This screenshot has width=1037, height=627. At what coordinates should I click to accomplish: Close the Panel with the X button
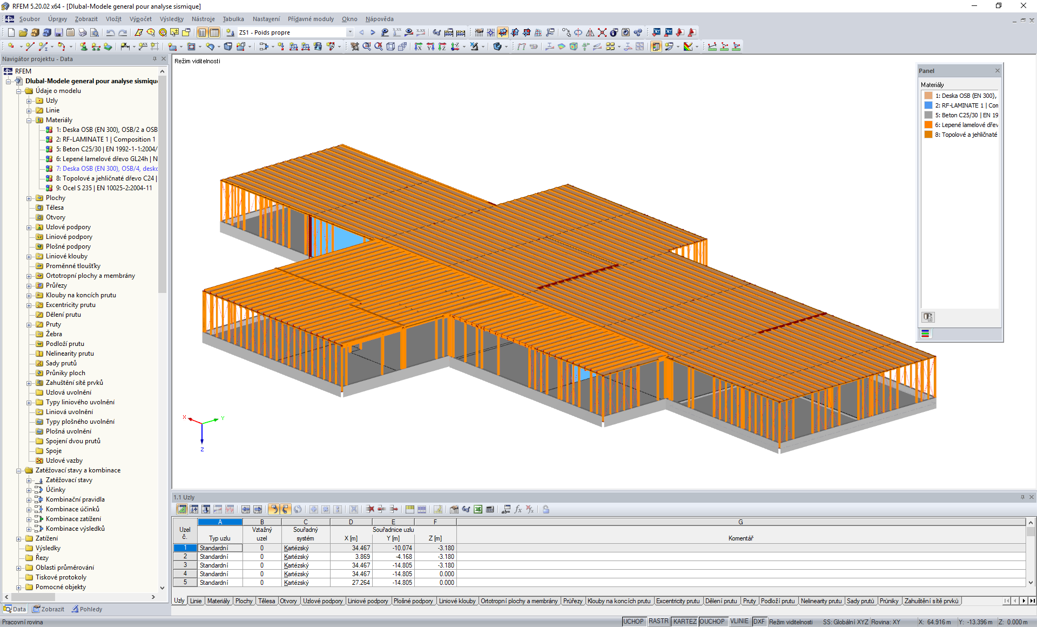tap(997, 70)
